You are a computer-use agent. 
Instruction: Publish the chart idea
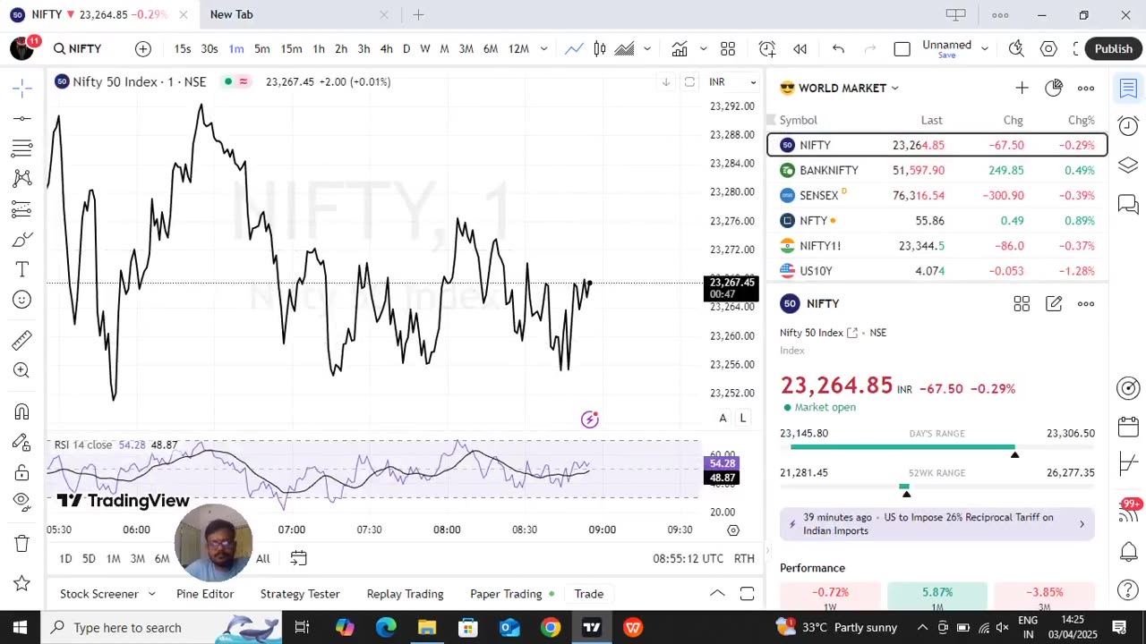1113,48
